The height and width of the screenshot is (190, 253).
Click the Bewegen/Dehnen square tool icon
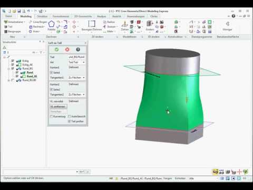92,24
